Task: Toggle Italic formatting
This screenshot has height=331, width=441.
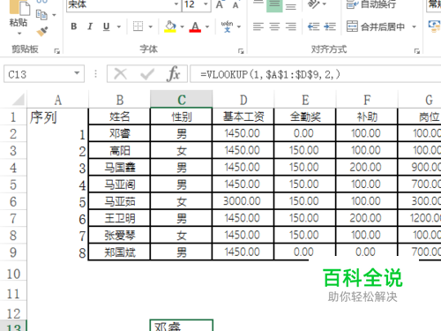Action: coord(90,26)
